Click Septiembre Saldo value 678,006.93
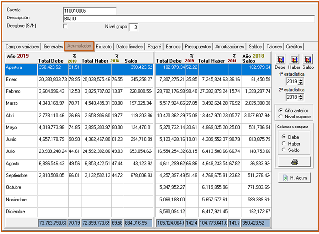 [x=141, y=175]
